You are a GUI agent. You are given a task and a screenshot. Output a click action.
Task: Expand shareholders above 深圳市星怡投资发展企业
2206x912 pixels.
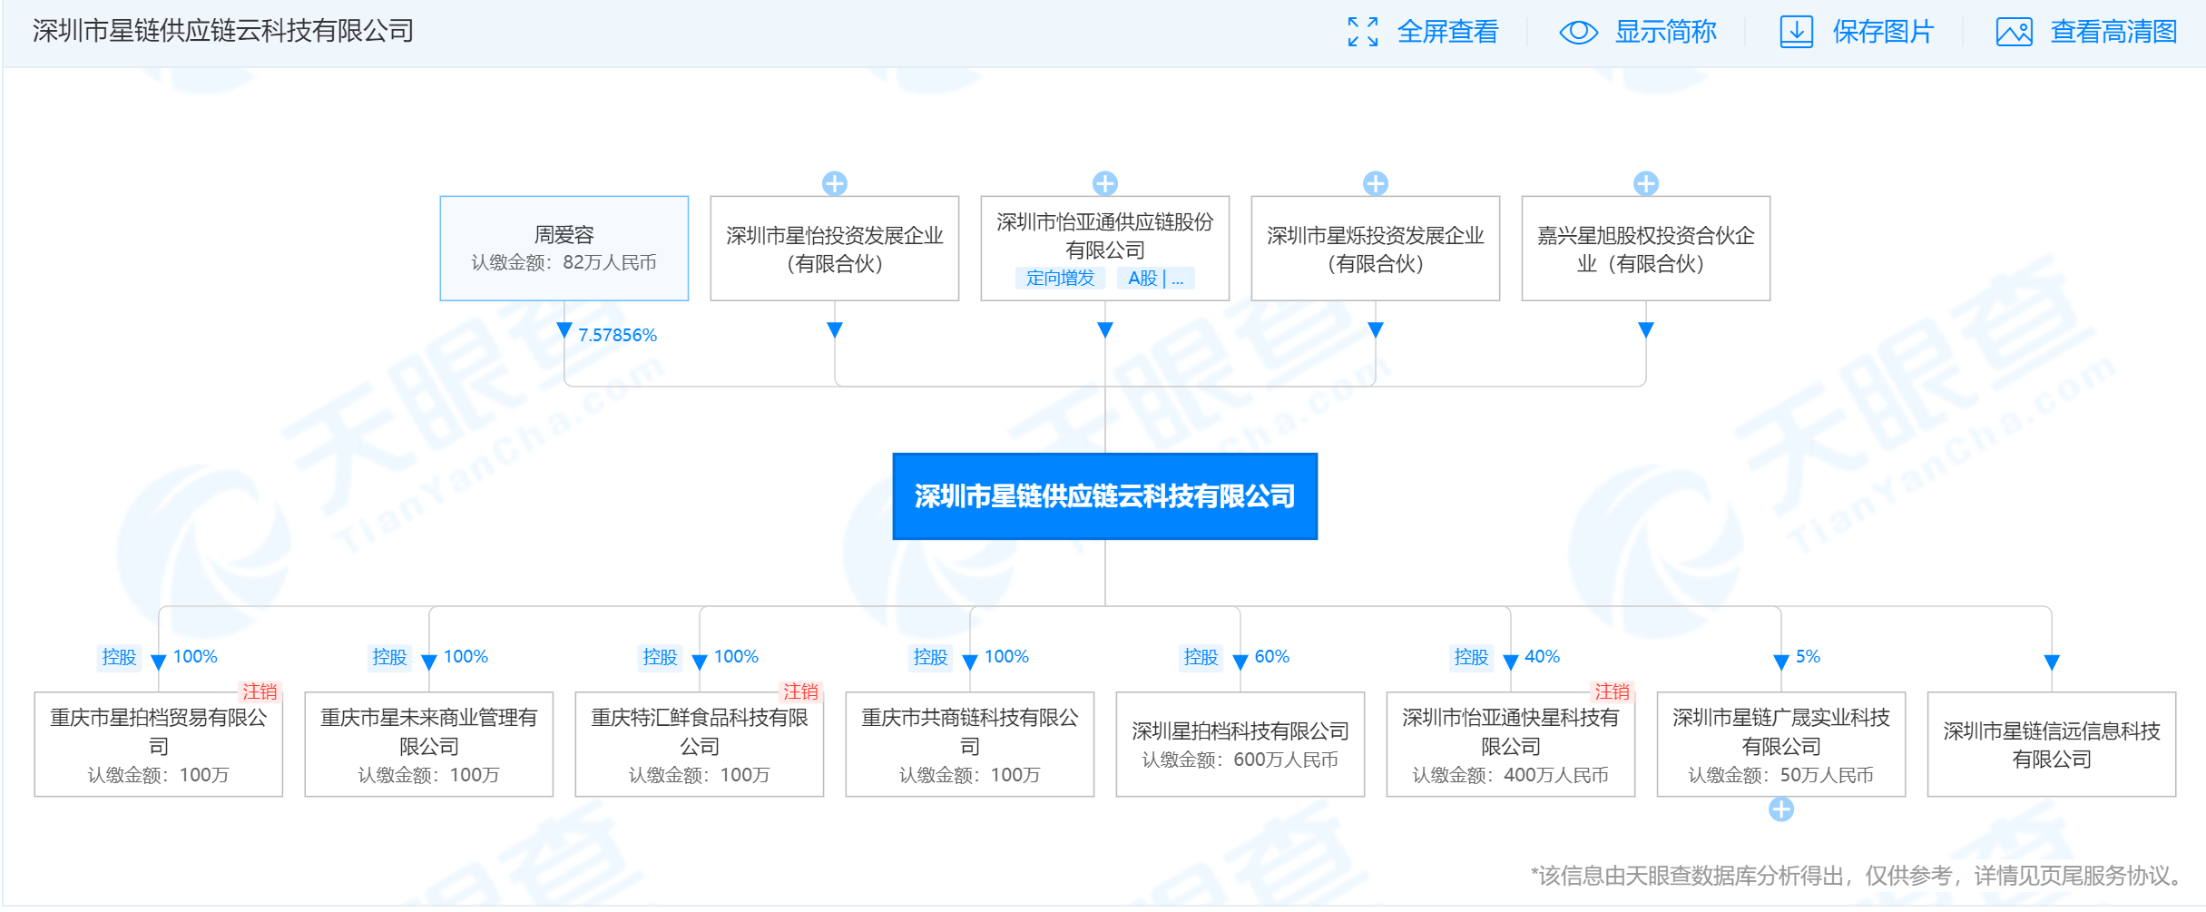click(x=834, y=183)
